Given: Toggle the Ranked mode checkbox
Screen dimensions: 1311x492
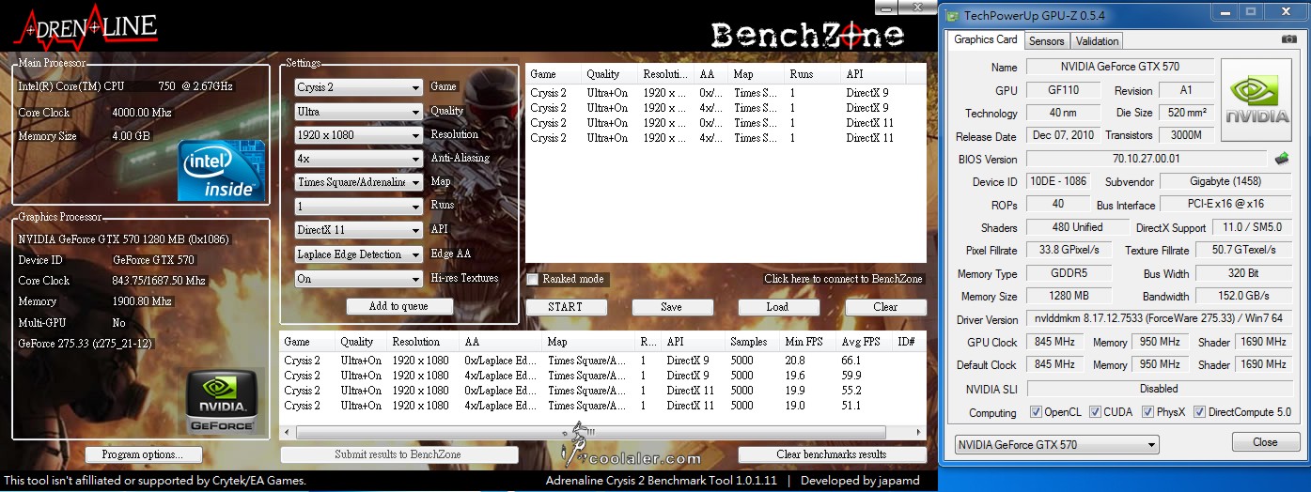Looking at the screenshot, I should pos(533,279).
